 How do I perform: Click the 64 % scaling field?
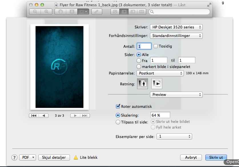[160, 115]
